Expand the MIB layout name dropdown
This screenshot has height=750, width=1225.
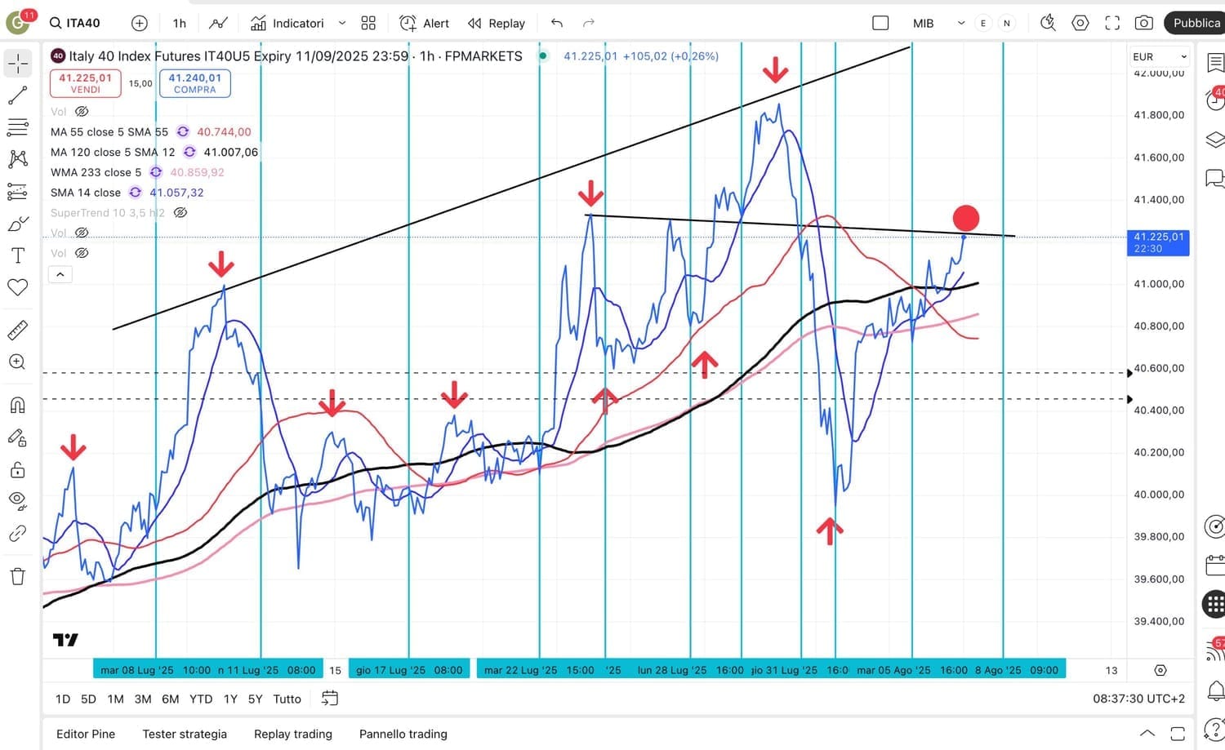[961, 23]
